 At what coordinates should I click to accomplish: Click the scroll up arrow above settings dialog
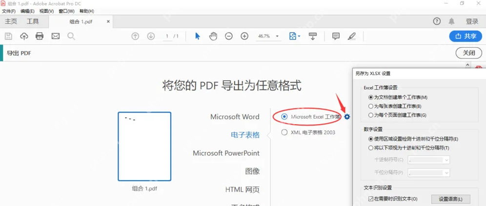[468, 65]
